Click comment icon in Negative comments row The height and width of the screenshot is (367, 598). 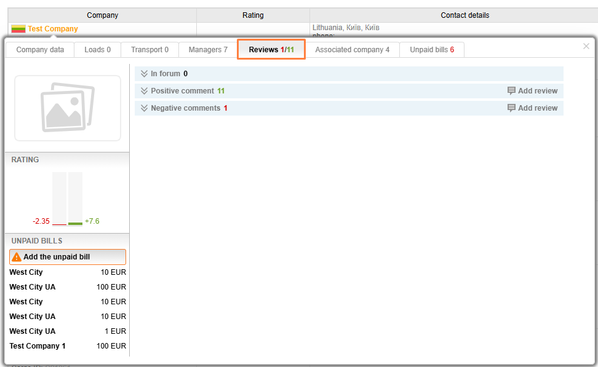[x=511, y=108]
